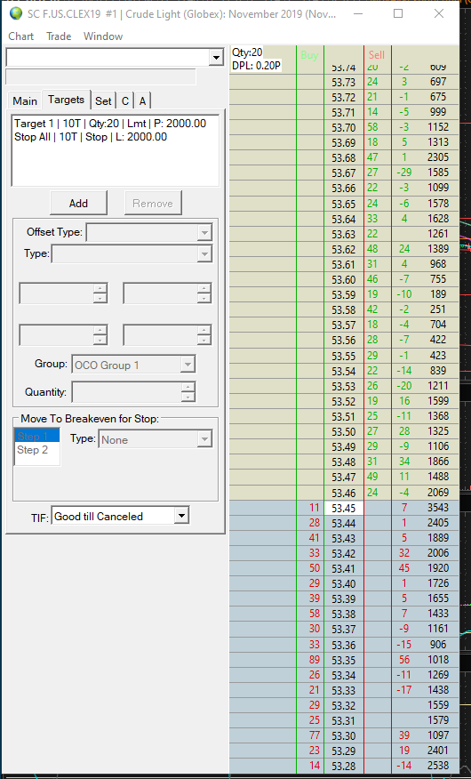Image resolution: width=471 pixels, height=779 pixels.
Task: Click the Sell column header
Action: 377,56
